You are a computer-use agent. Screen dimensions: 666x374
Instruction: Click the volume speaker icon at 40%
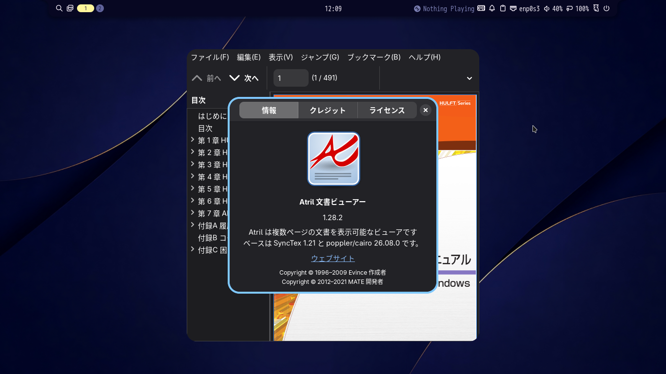(x=547, y=8)
